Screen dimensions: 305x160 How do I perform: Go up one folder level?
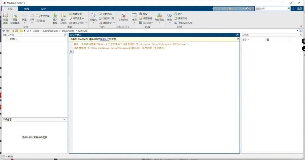(x=12, y=31)
